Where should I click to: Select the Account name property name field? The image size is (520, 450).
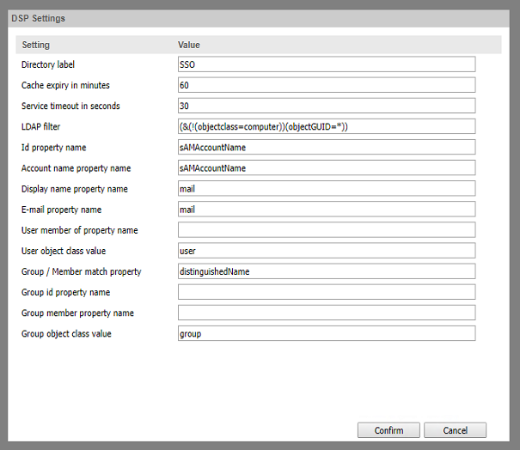[326, 167]
